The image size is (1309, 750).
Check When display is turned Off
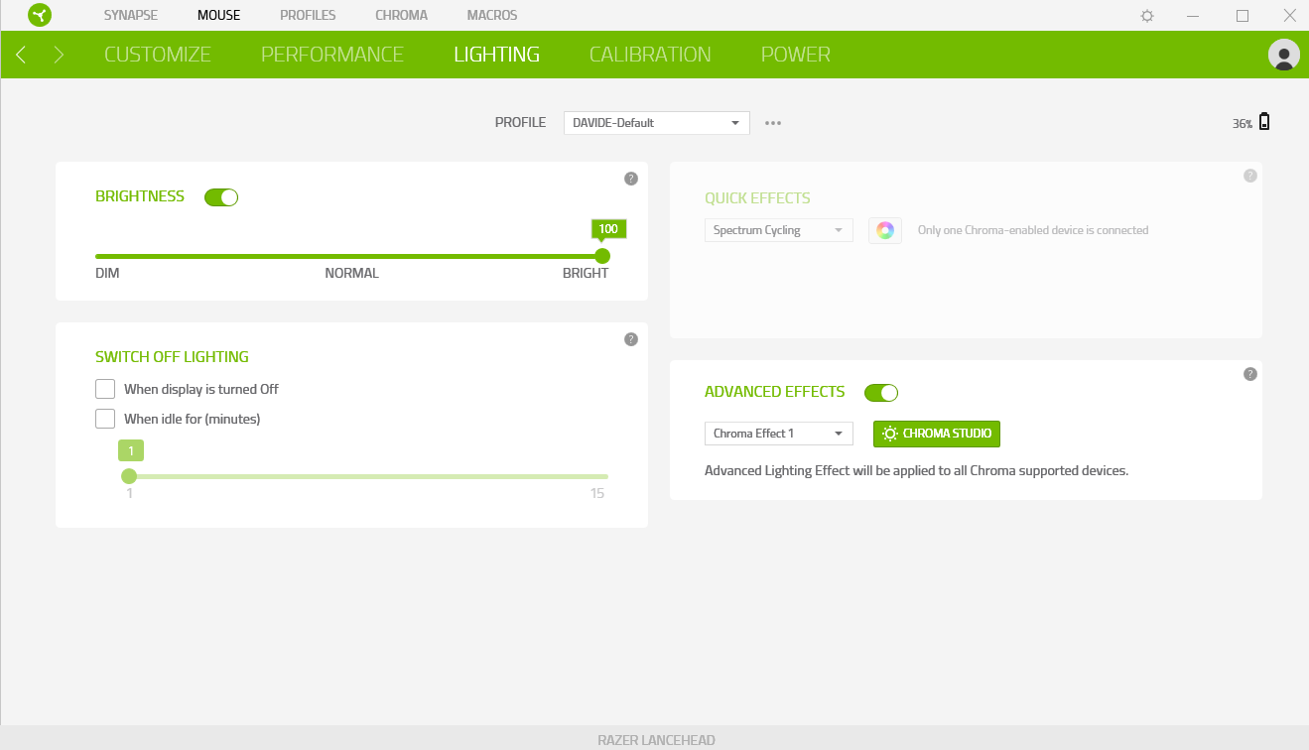click(105, 389)
